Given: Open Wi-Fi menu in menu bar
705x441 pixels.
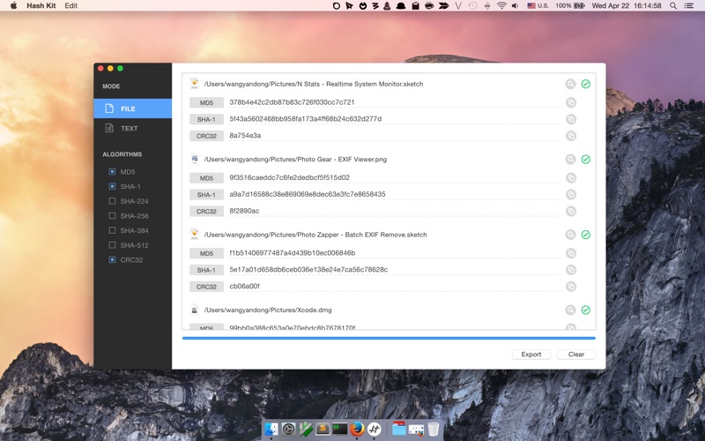Looking at the screenshot, I should coord(501,6).
